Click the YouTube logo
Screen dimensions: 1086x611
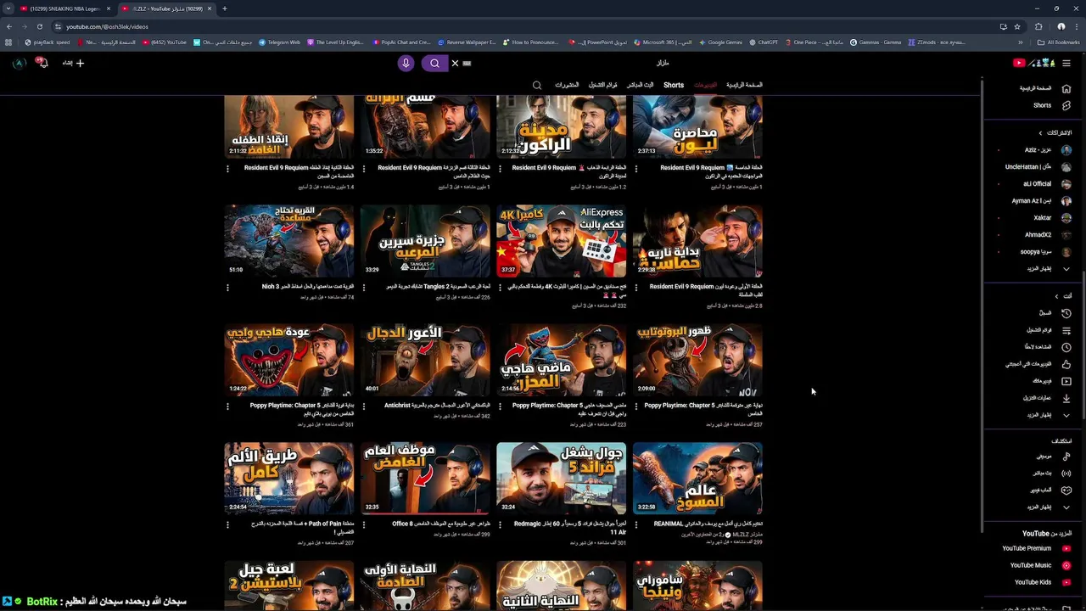tap(1033, 63)
